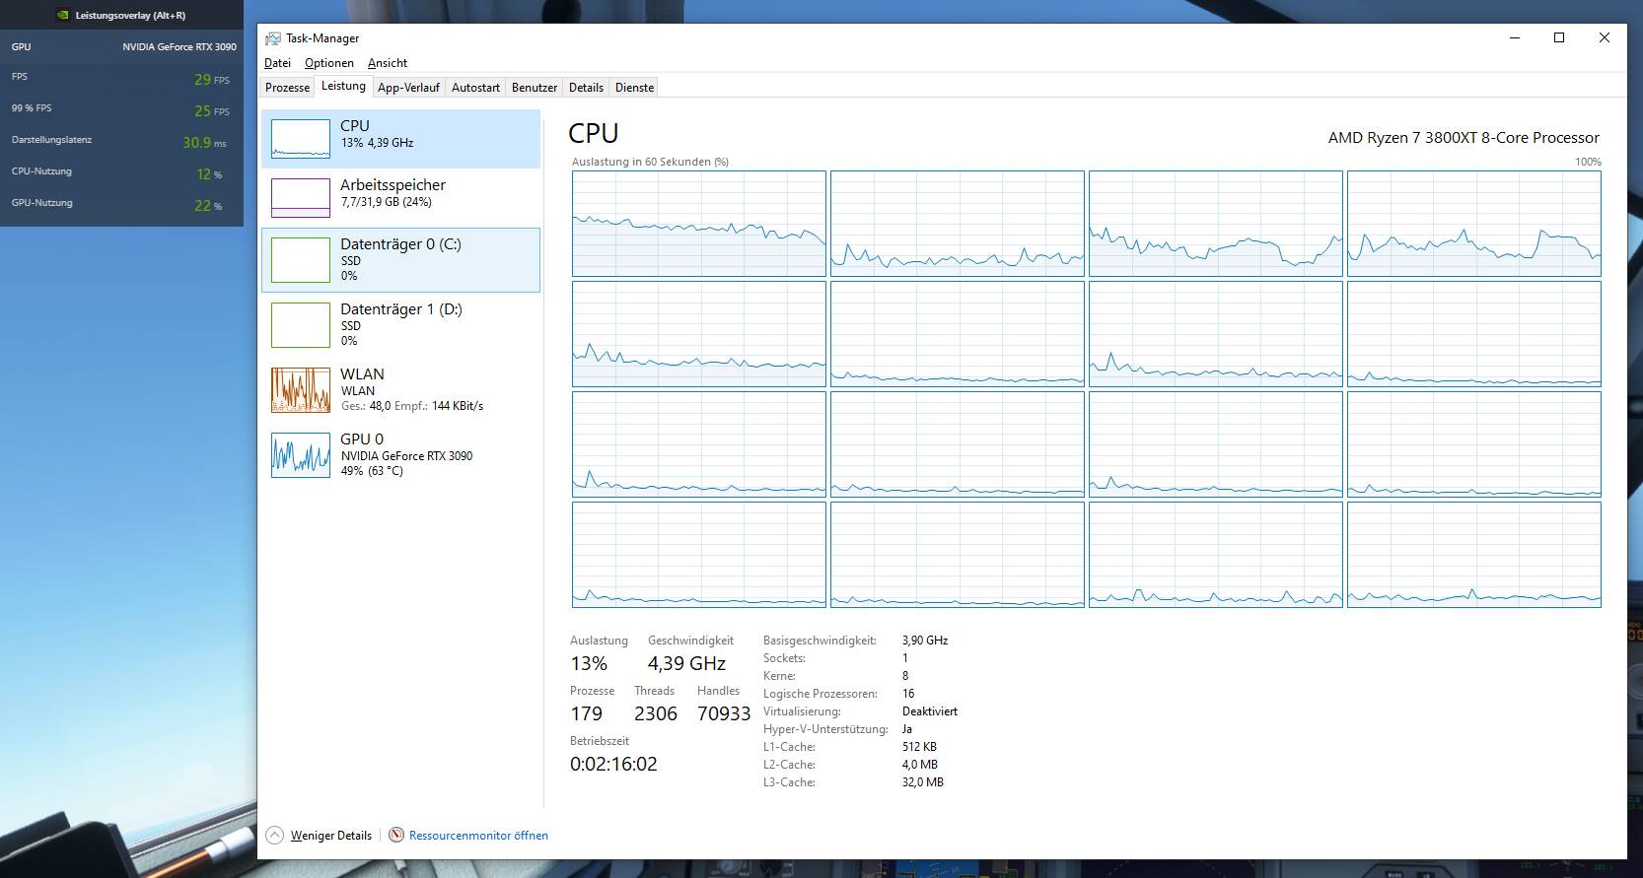The image size is (1643, 878).
Task: Click the Ressourcenmonitor icon
Action: click(396, 836)
